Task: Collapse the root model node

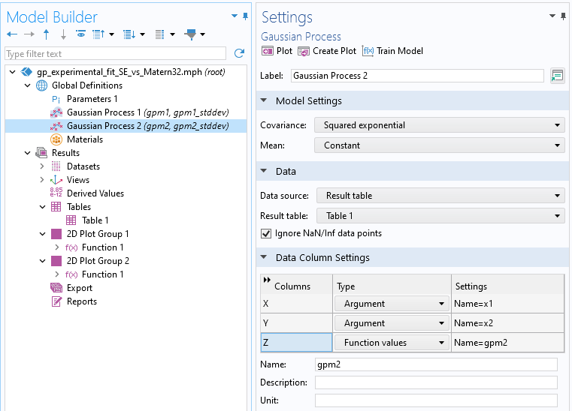Action: pos(13,72)
